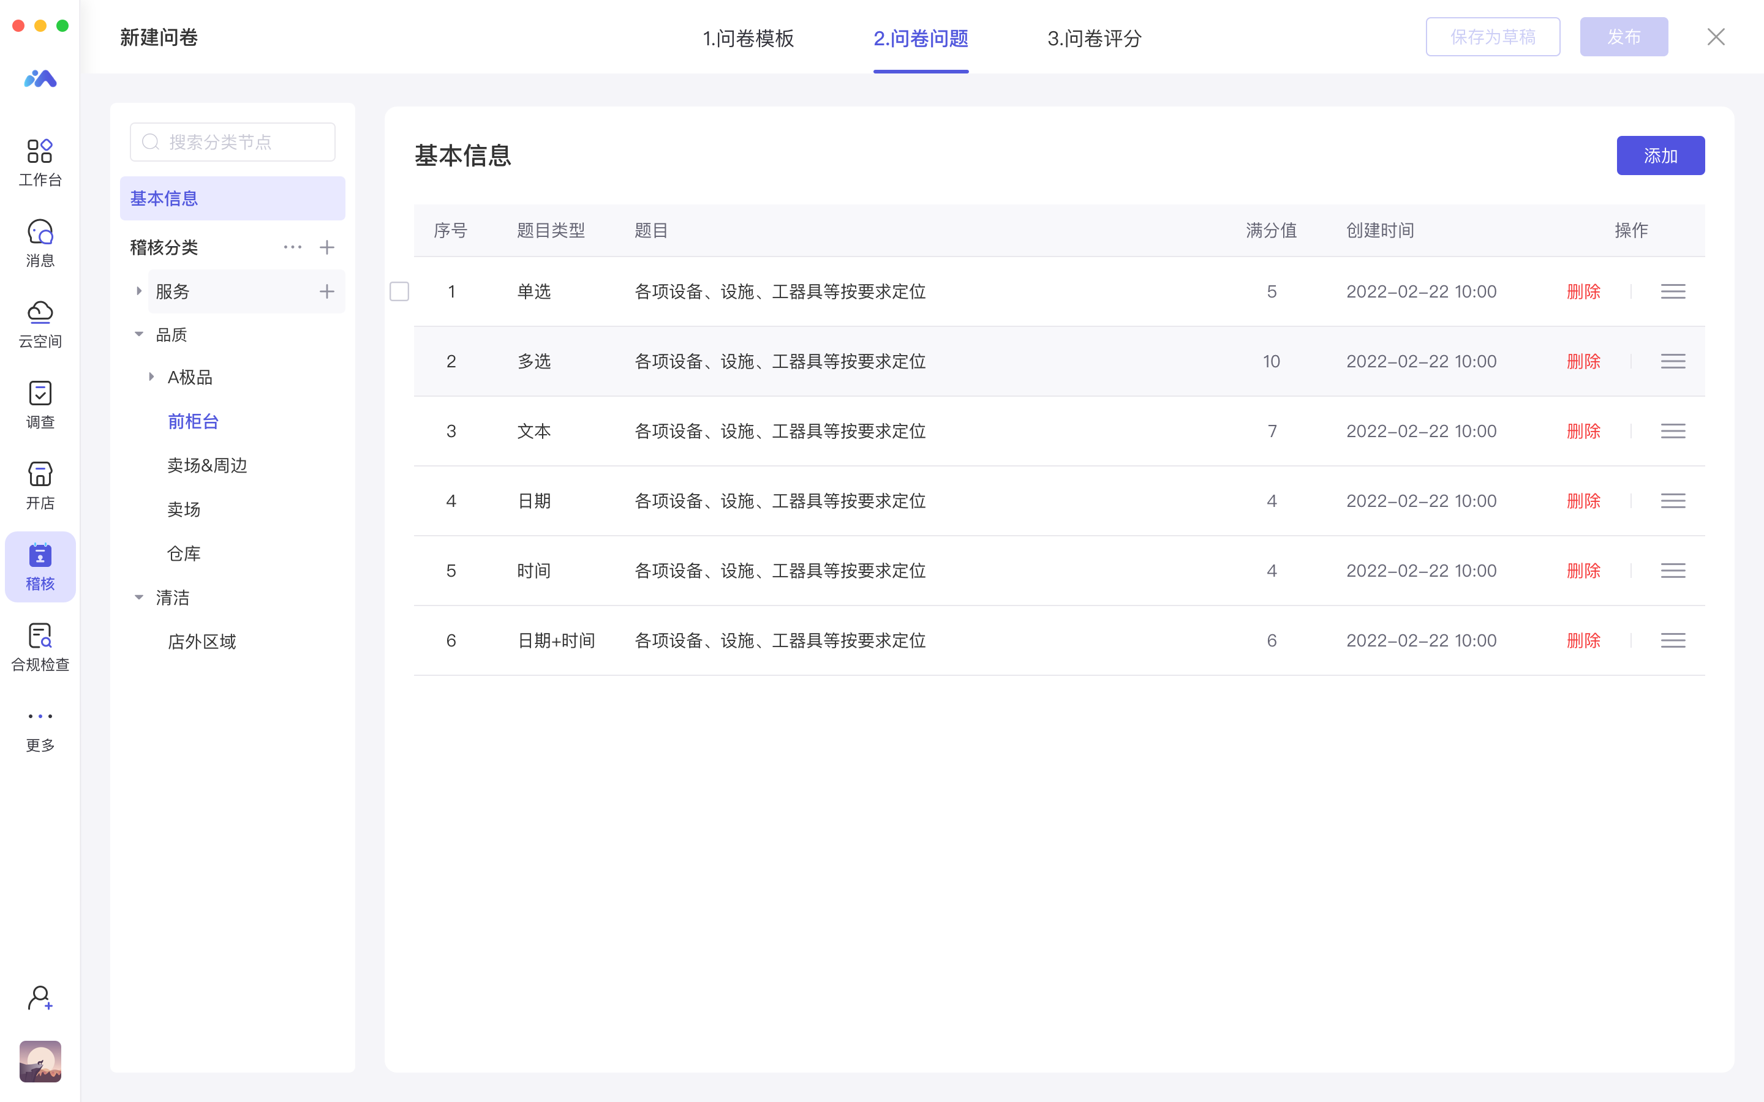The width and height of the screenshot is (1764, 1102).
Task: Click the search magnifier icon in category search
Action: point(151,141)
